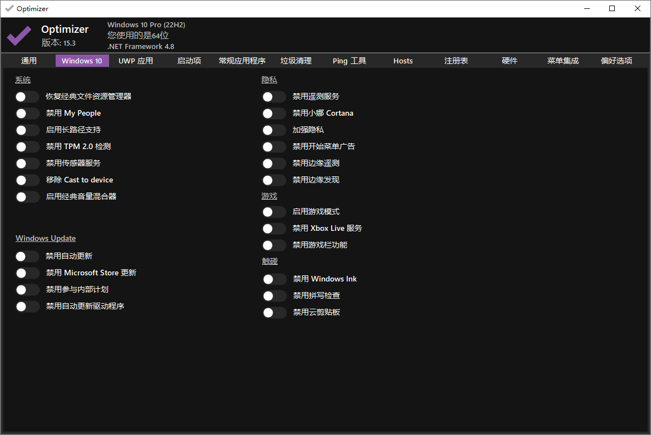Switch to the Hosts tab
Viewport: 651px width, 435px height.
pos(403,61)
